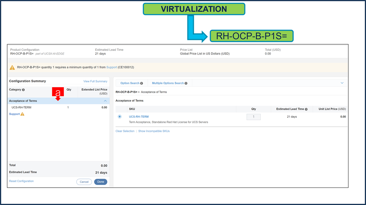
Task: Click the Global Price List in US Dollars text
Action: point(205,54)
